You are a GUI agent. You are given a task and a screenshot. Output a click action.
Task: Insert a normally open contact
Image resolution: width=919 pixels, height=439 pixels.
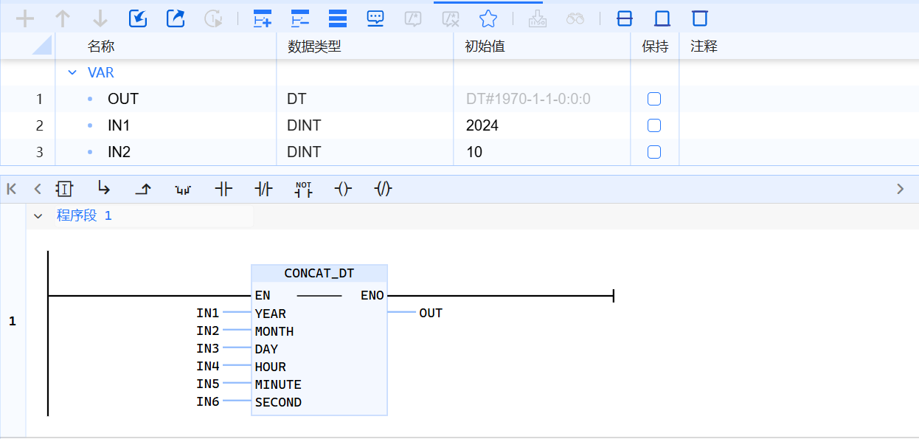223,189
